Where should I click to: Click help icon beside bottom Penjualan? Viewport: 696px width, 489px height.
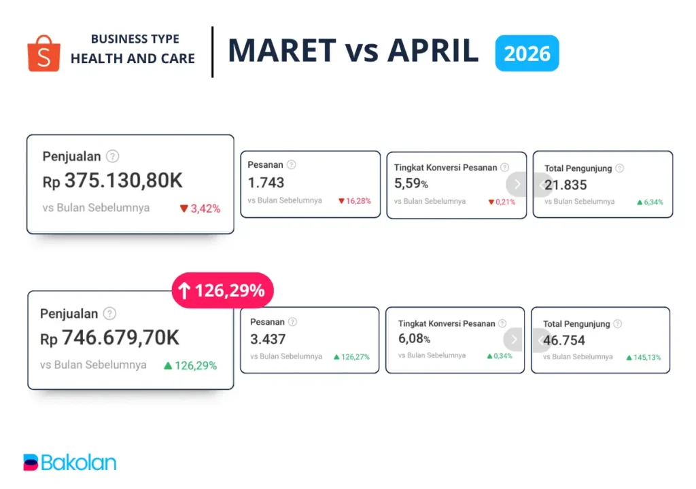[109, 314]
